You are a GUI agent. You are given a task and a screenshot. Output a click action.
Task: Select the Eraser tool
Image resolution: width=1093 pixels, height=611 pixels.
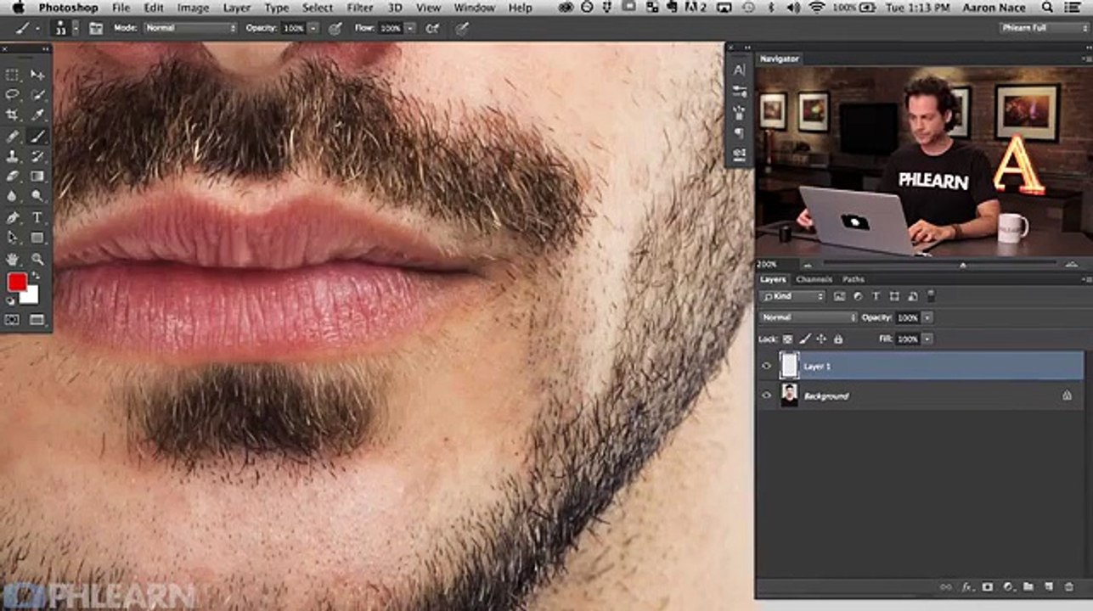click(x=13, y=177)
